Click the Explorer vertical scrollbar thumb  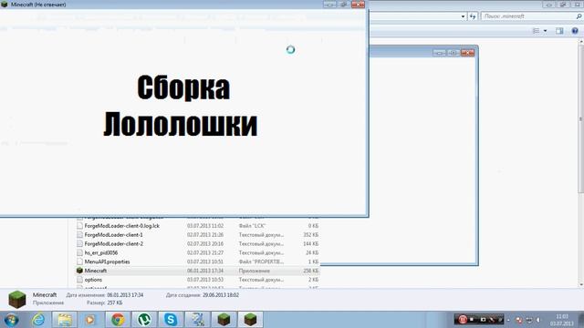tap(580, 119)
